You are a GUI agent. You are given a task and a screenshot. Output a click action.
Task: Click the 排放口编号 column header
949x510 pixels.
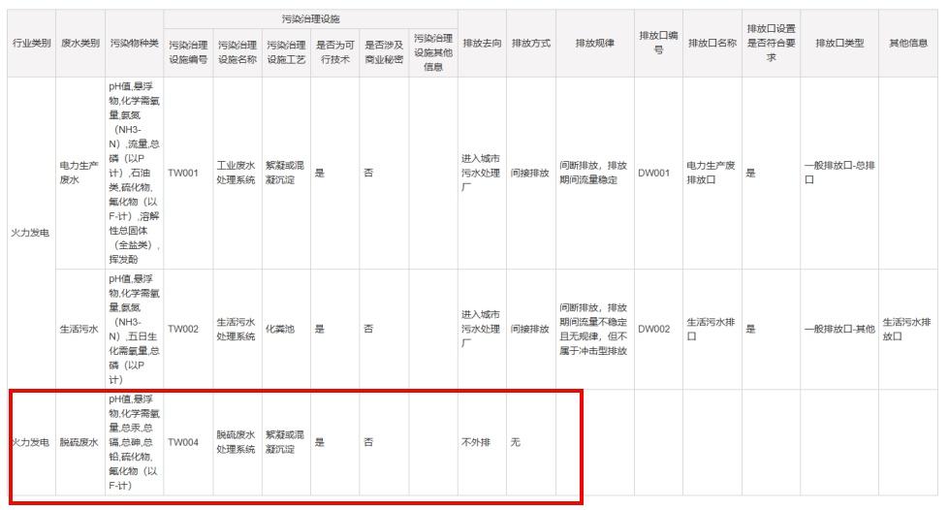[x=658, y=43]
